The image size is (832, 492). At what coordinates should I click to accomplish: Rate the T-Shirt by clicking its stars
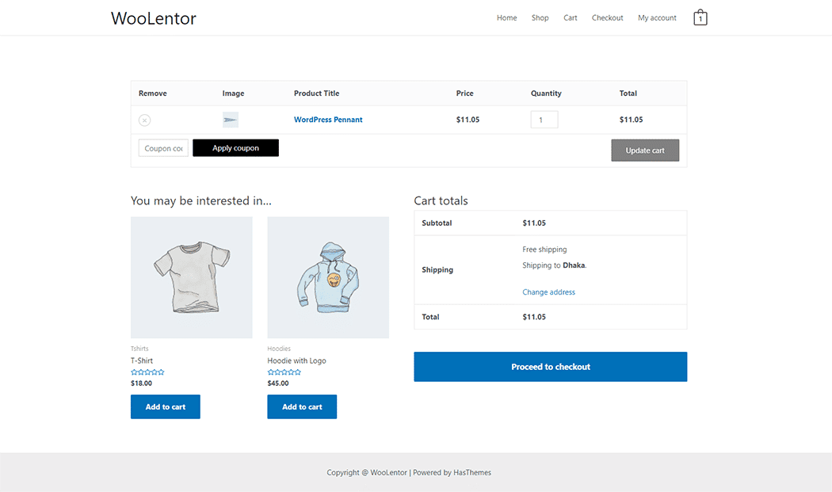[147, 371]
